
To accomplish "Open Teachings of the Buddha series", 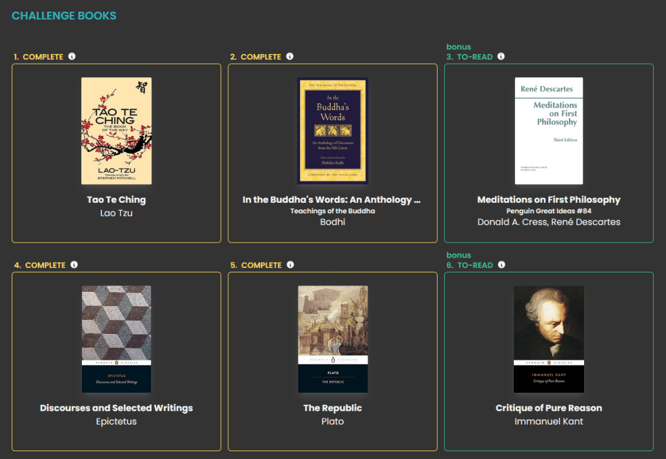I will [x=332, y=211].
